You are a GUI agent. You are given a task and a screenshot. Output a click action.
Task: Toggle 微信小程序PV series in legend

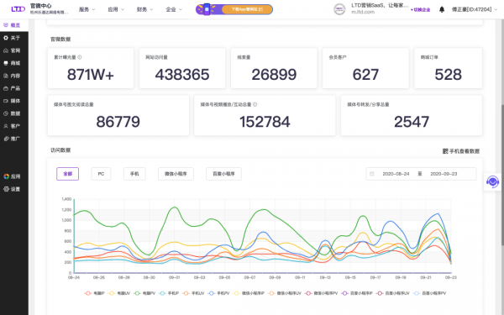point(321,293)
